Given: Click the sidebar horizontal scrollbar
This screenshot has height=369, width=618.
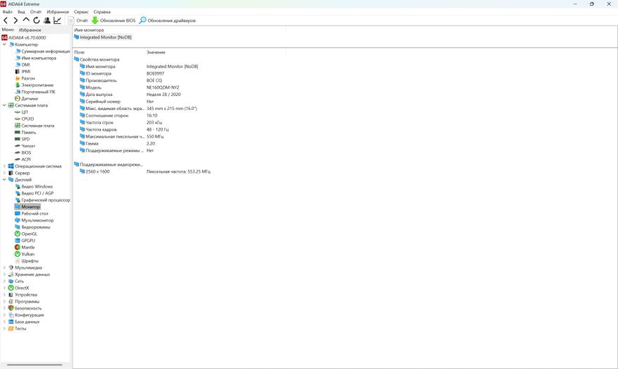Looking at the screenshot, I should click(35, 365).
